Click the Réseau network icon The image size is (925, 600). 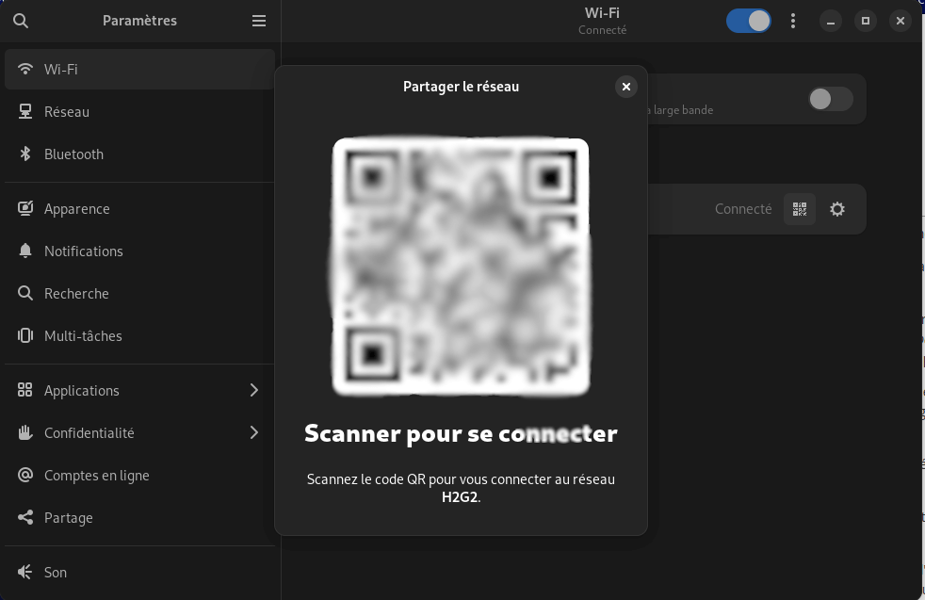coord(24,111)
